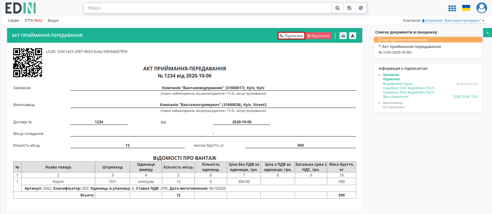Image resolution: width=492 pixels, height=214 pixels.
Task: Go to Сервіс breadcrumb
Action: [14, 21]
